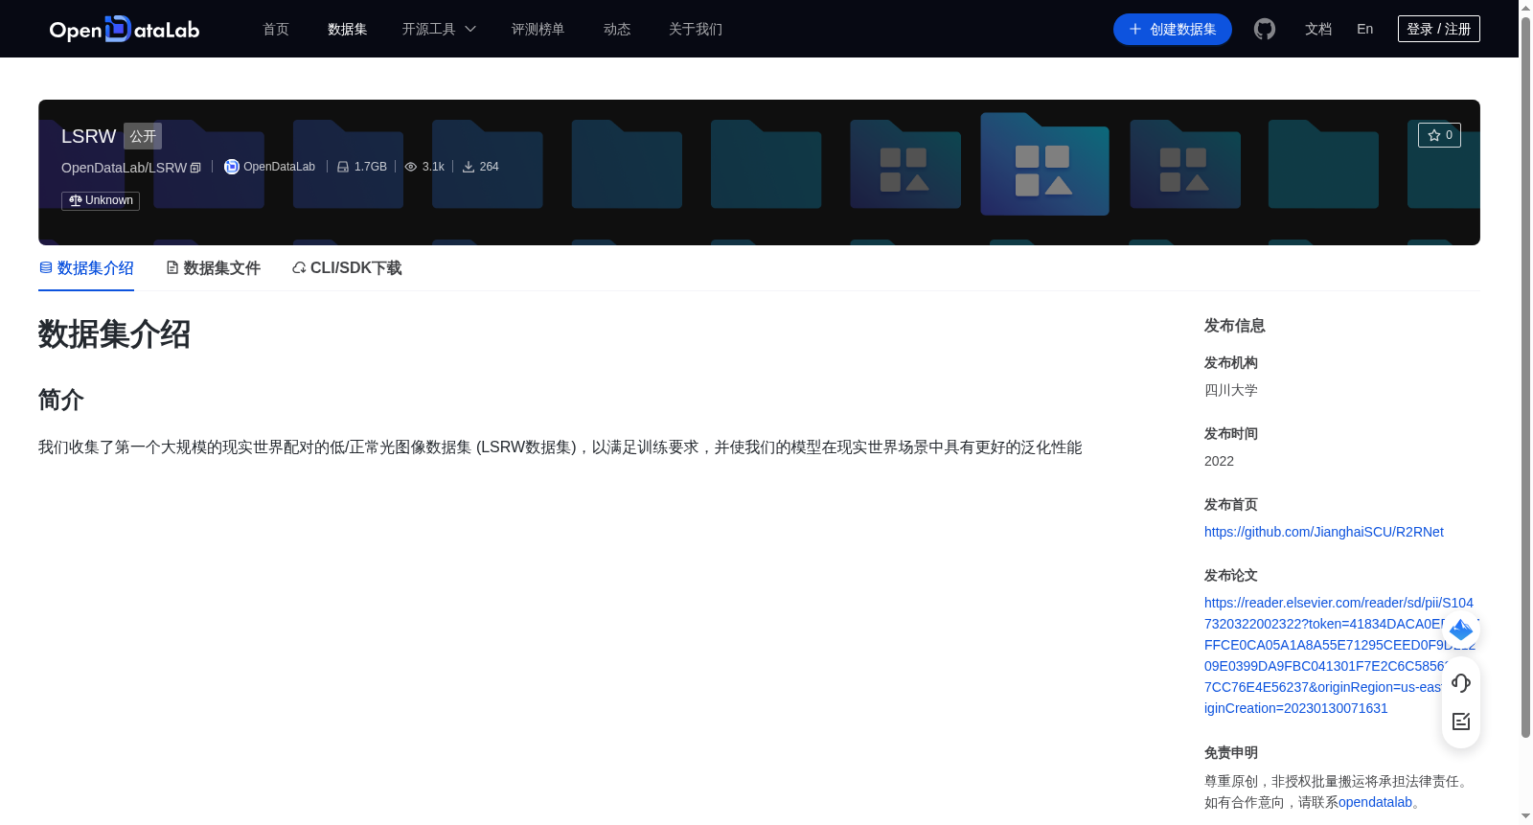Switch to the CLI/SDK下载 tab
1533x825 pixels.
(x=347, y=268)
